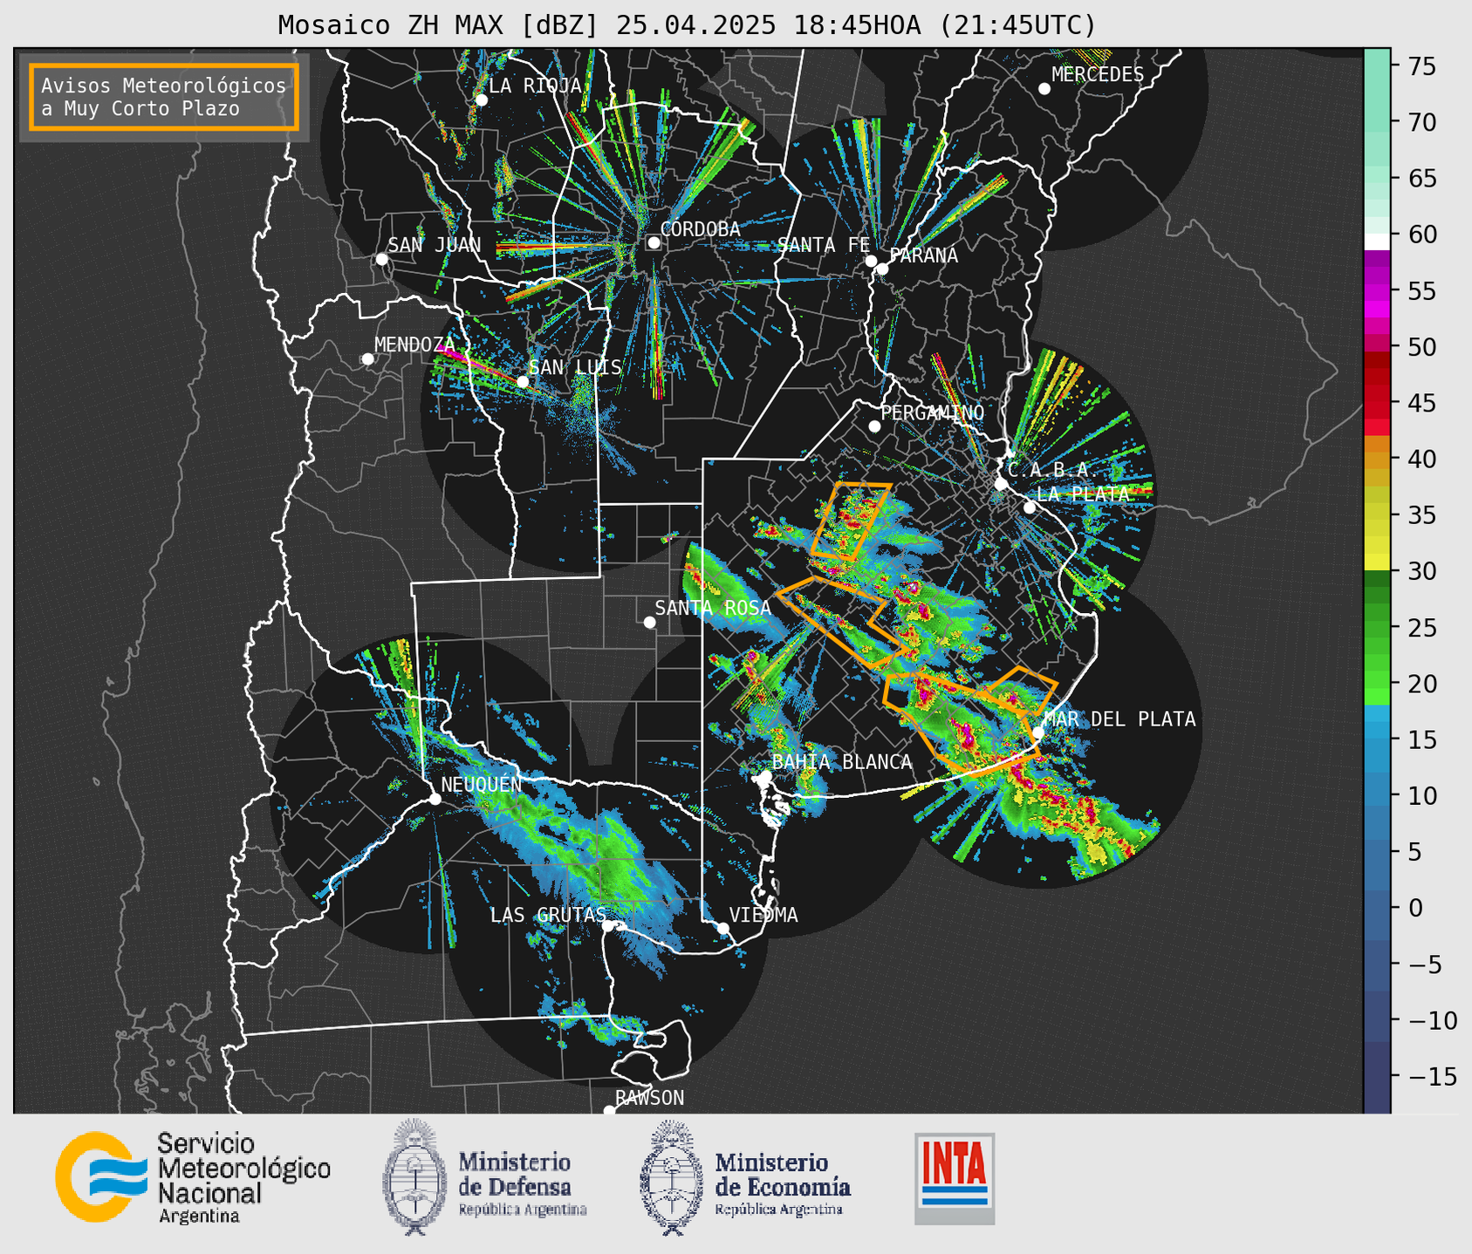Select the VIEDMA city label
The image size is (1472, 1254).
tap(763, 915)
